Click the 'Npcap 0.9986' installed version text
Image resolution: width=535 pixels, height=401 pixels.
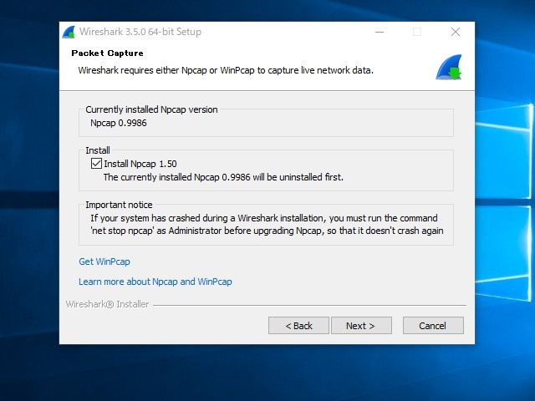click(x=119, y=123)
